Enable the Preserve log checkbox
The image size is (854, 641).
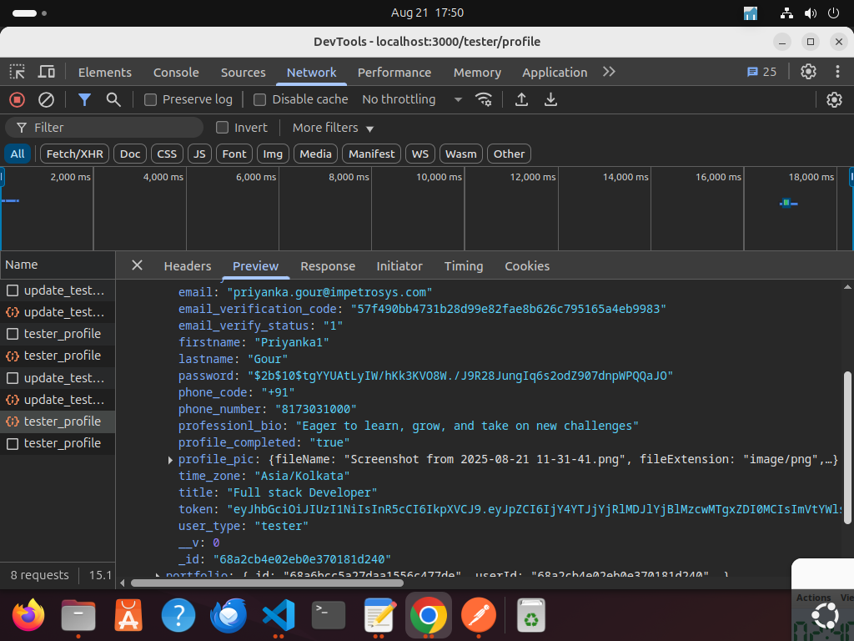tap(151, 99)
